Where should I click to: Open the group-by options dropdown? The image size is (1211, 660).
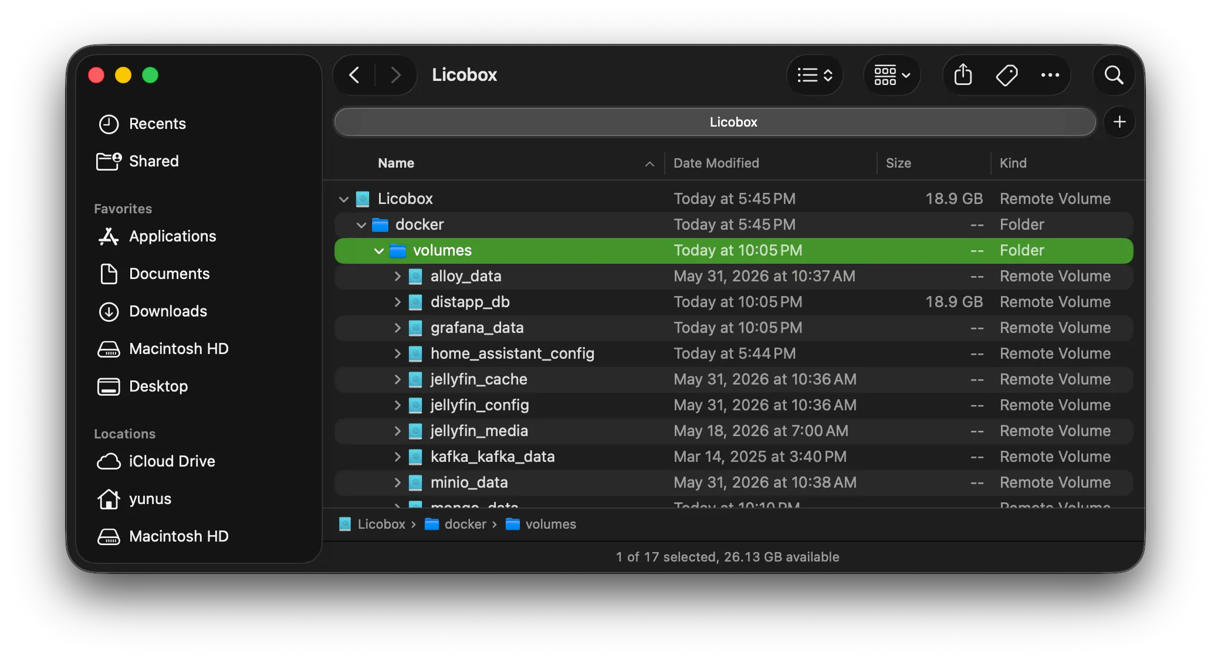click(892, 75)
